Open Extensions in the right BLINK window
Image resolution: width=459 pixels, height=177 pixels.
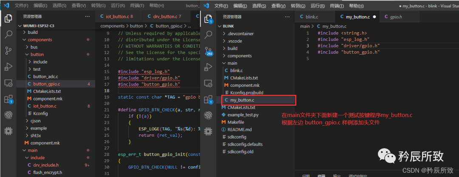tap(209, 100)
